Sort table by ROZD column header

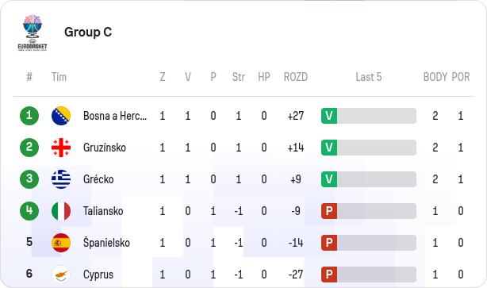pos(296,77)
